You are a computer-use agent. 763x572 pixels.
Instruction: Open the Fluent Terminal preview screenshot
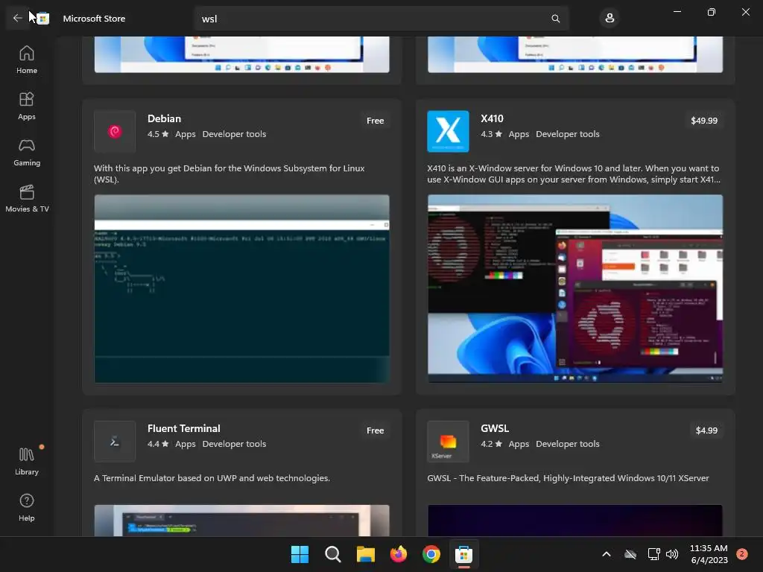[242, 521]
